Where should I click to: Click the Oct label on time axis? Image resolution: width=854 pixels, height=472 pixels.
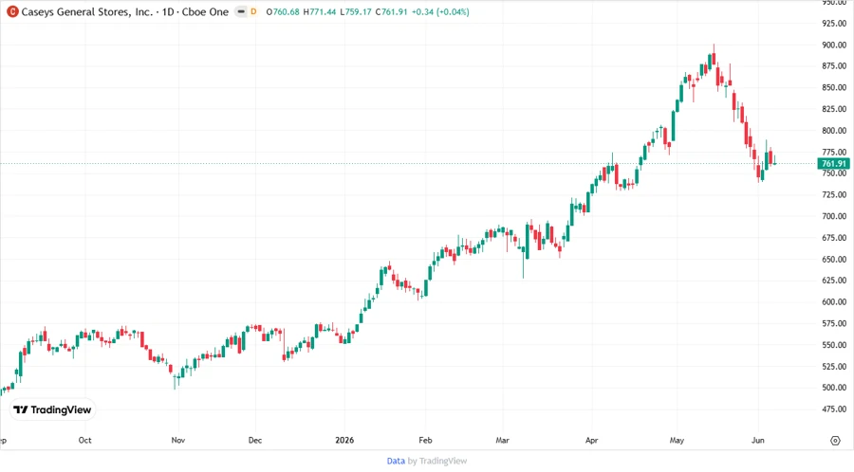click(x=85, y=441)
